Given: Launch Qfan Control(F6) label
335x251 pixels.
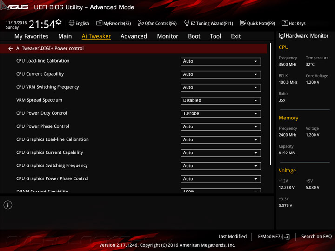Looking at the screenshot, I should click(x=161, y=23).
